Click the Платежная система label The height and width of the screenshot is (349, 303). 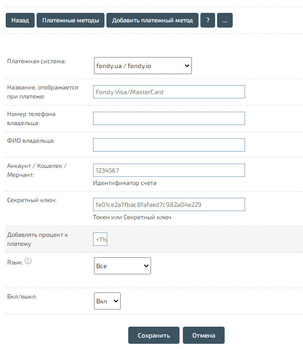tap(37, 62)
